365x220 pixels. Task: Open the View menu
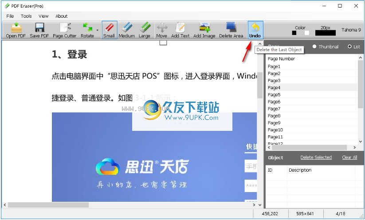[x=43, y=16]
